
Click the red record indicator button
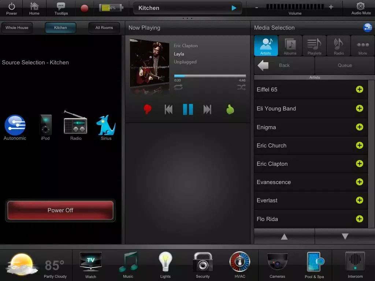[x=85, y=8]
